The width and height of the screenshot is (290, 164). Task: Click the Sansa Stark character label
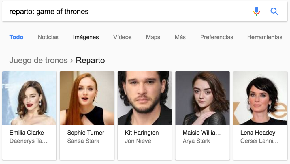click(x=83, y=141)
